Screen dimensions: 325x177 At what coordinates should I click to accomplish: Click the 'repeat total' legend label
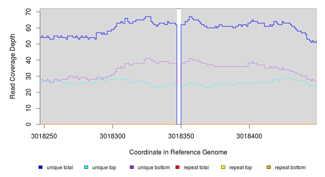[197, 168]
